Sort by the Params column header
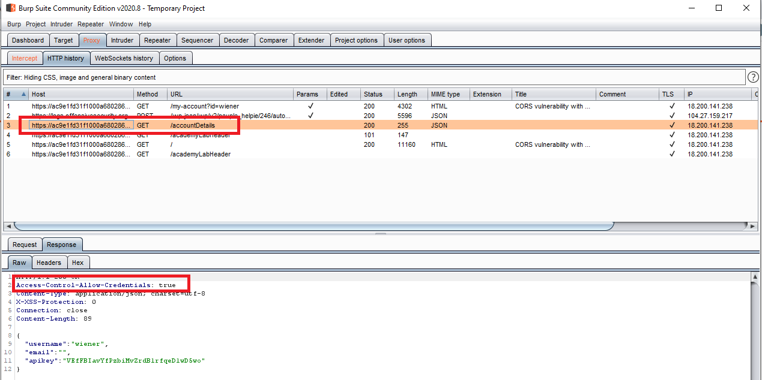Screen dimensions: 762x380 click(x=310, y=94)
